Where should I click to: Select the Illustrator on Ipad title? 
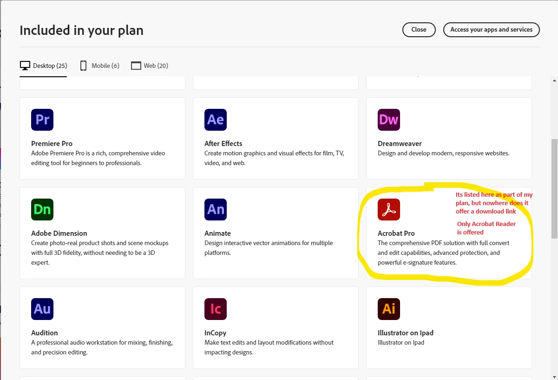tap(406, 333)
